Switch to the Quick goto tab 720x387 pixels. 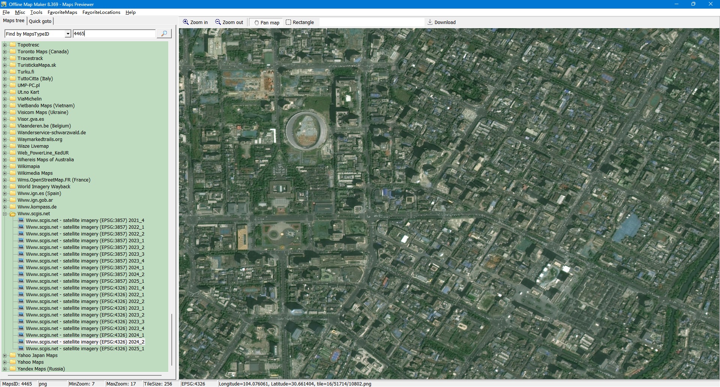click(40, 21)
